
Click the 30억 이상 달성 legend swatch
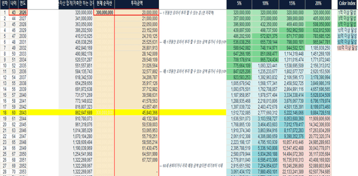coord(347,36)
